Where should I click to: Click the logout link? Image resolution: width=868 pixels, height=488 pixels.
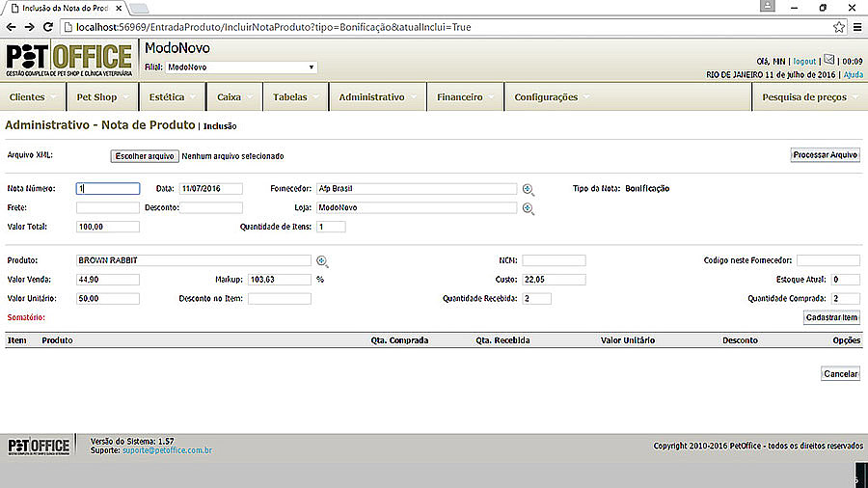point(804,61)
